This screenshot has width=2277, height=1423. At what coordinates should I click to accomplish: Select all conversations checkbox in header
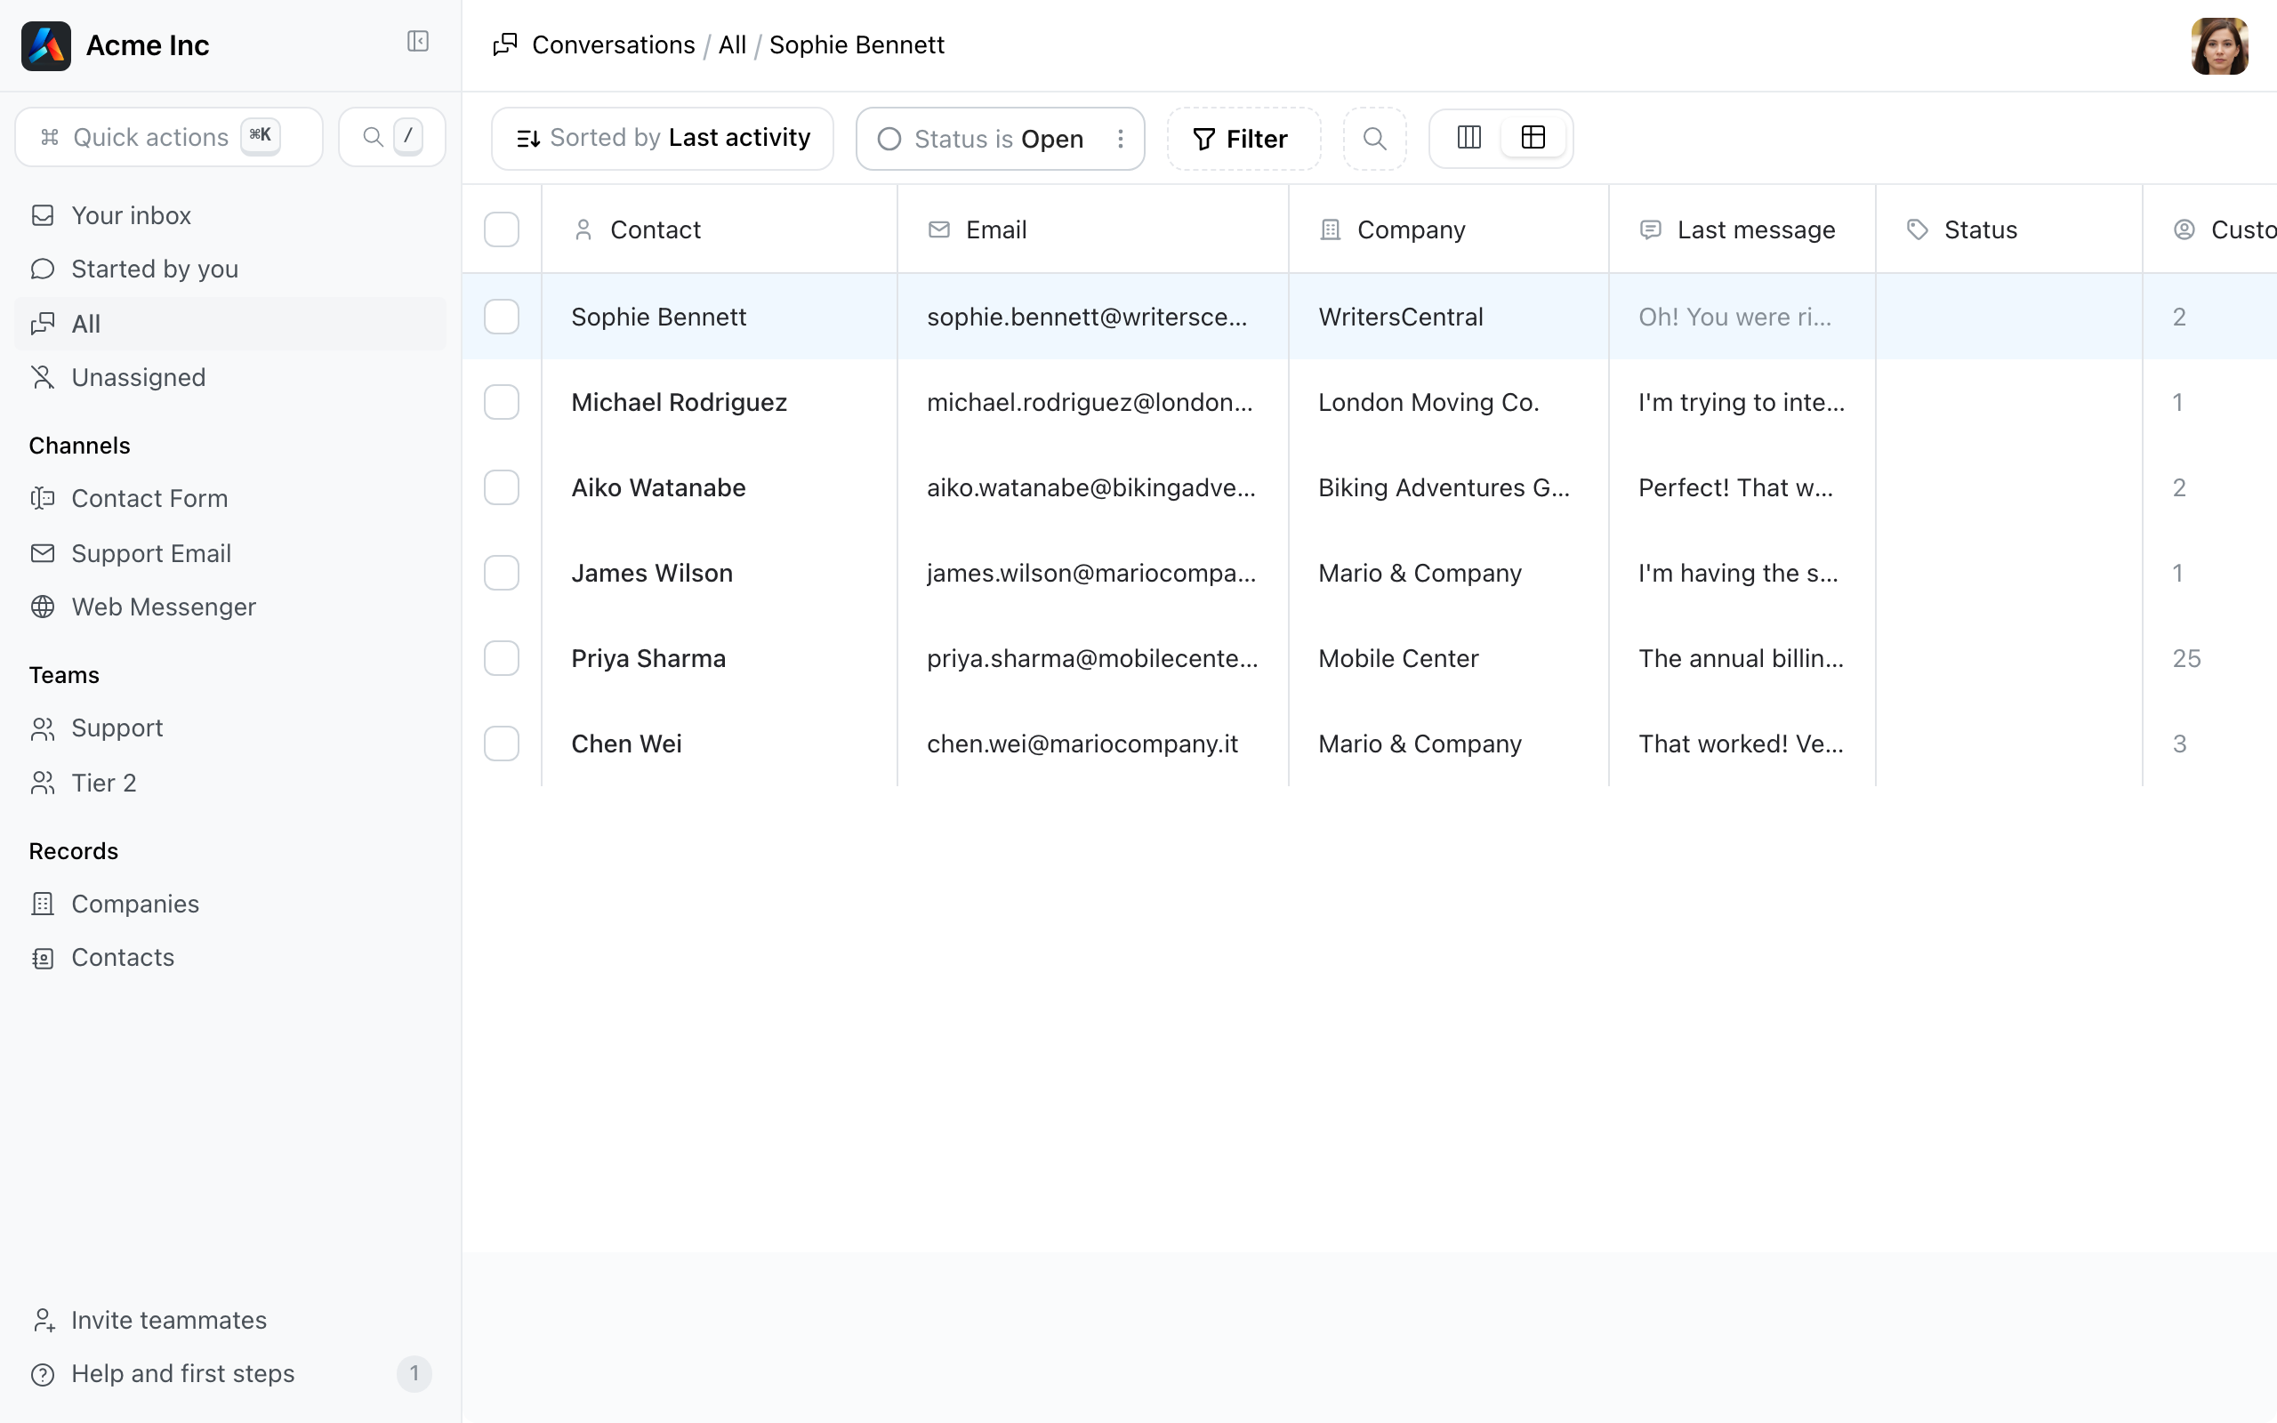pyautogui.click(x=502, y=229)
